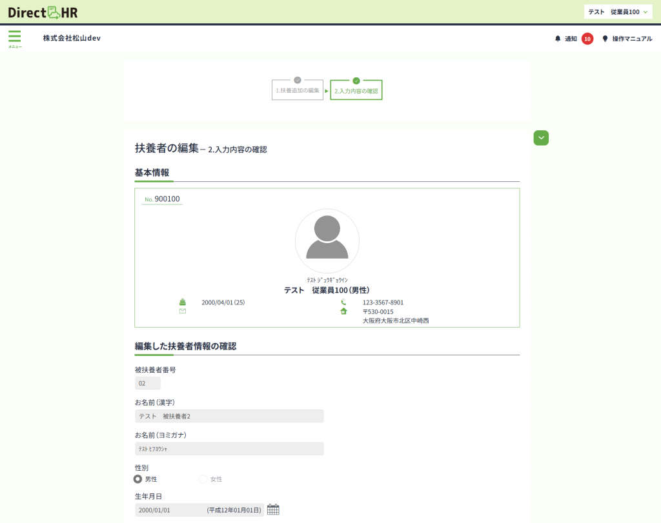
Task: Click the notification bell icon
Action: pyautogui.click(x=558, y=39)
